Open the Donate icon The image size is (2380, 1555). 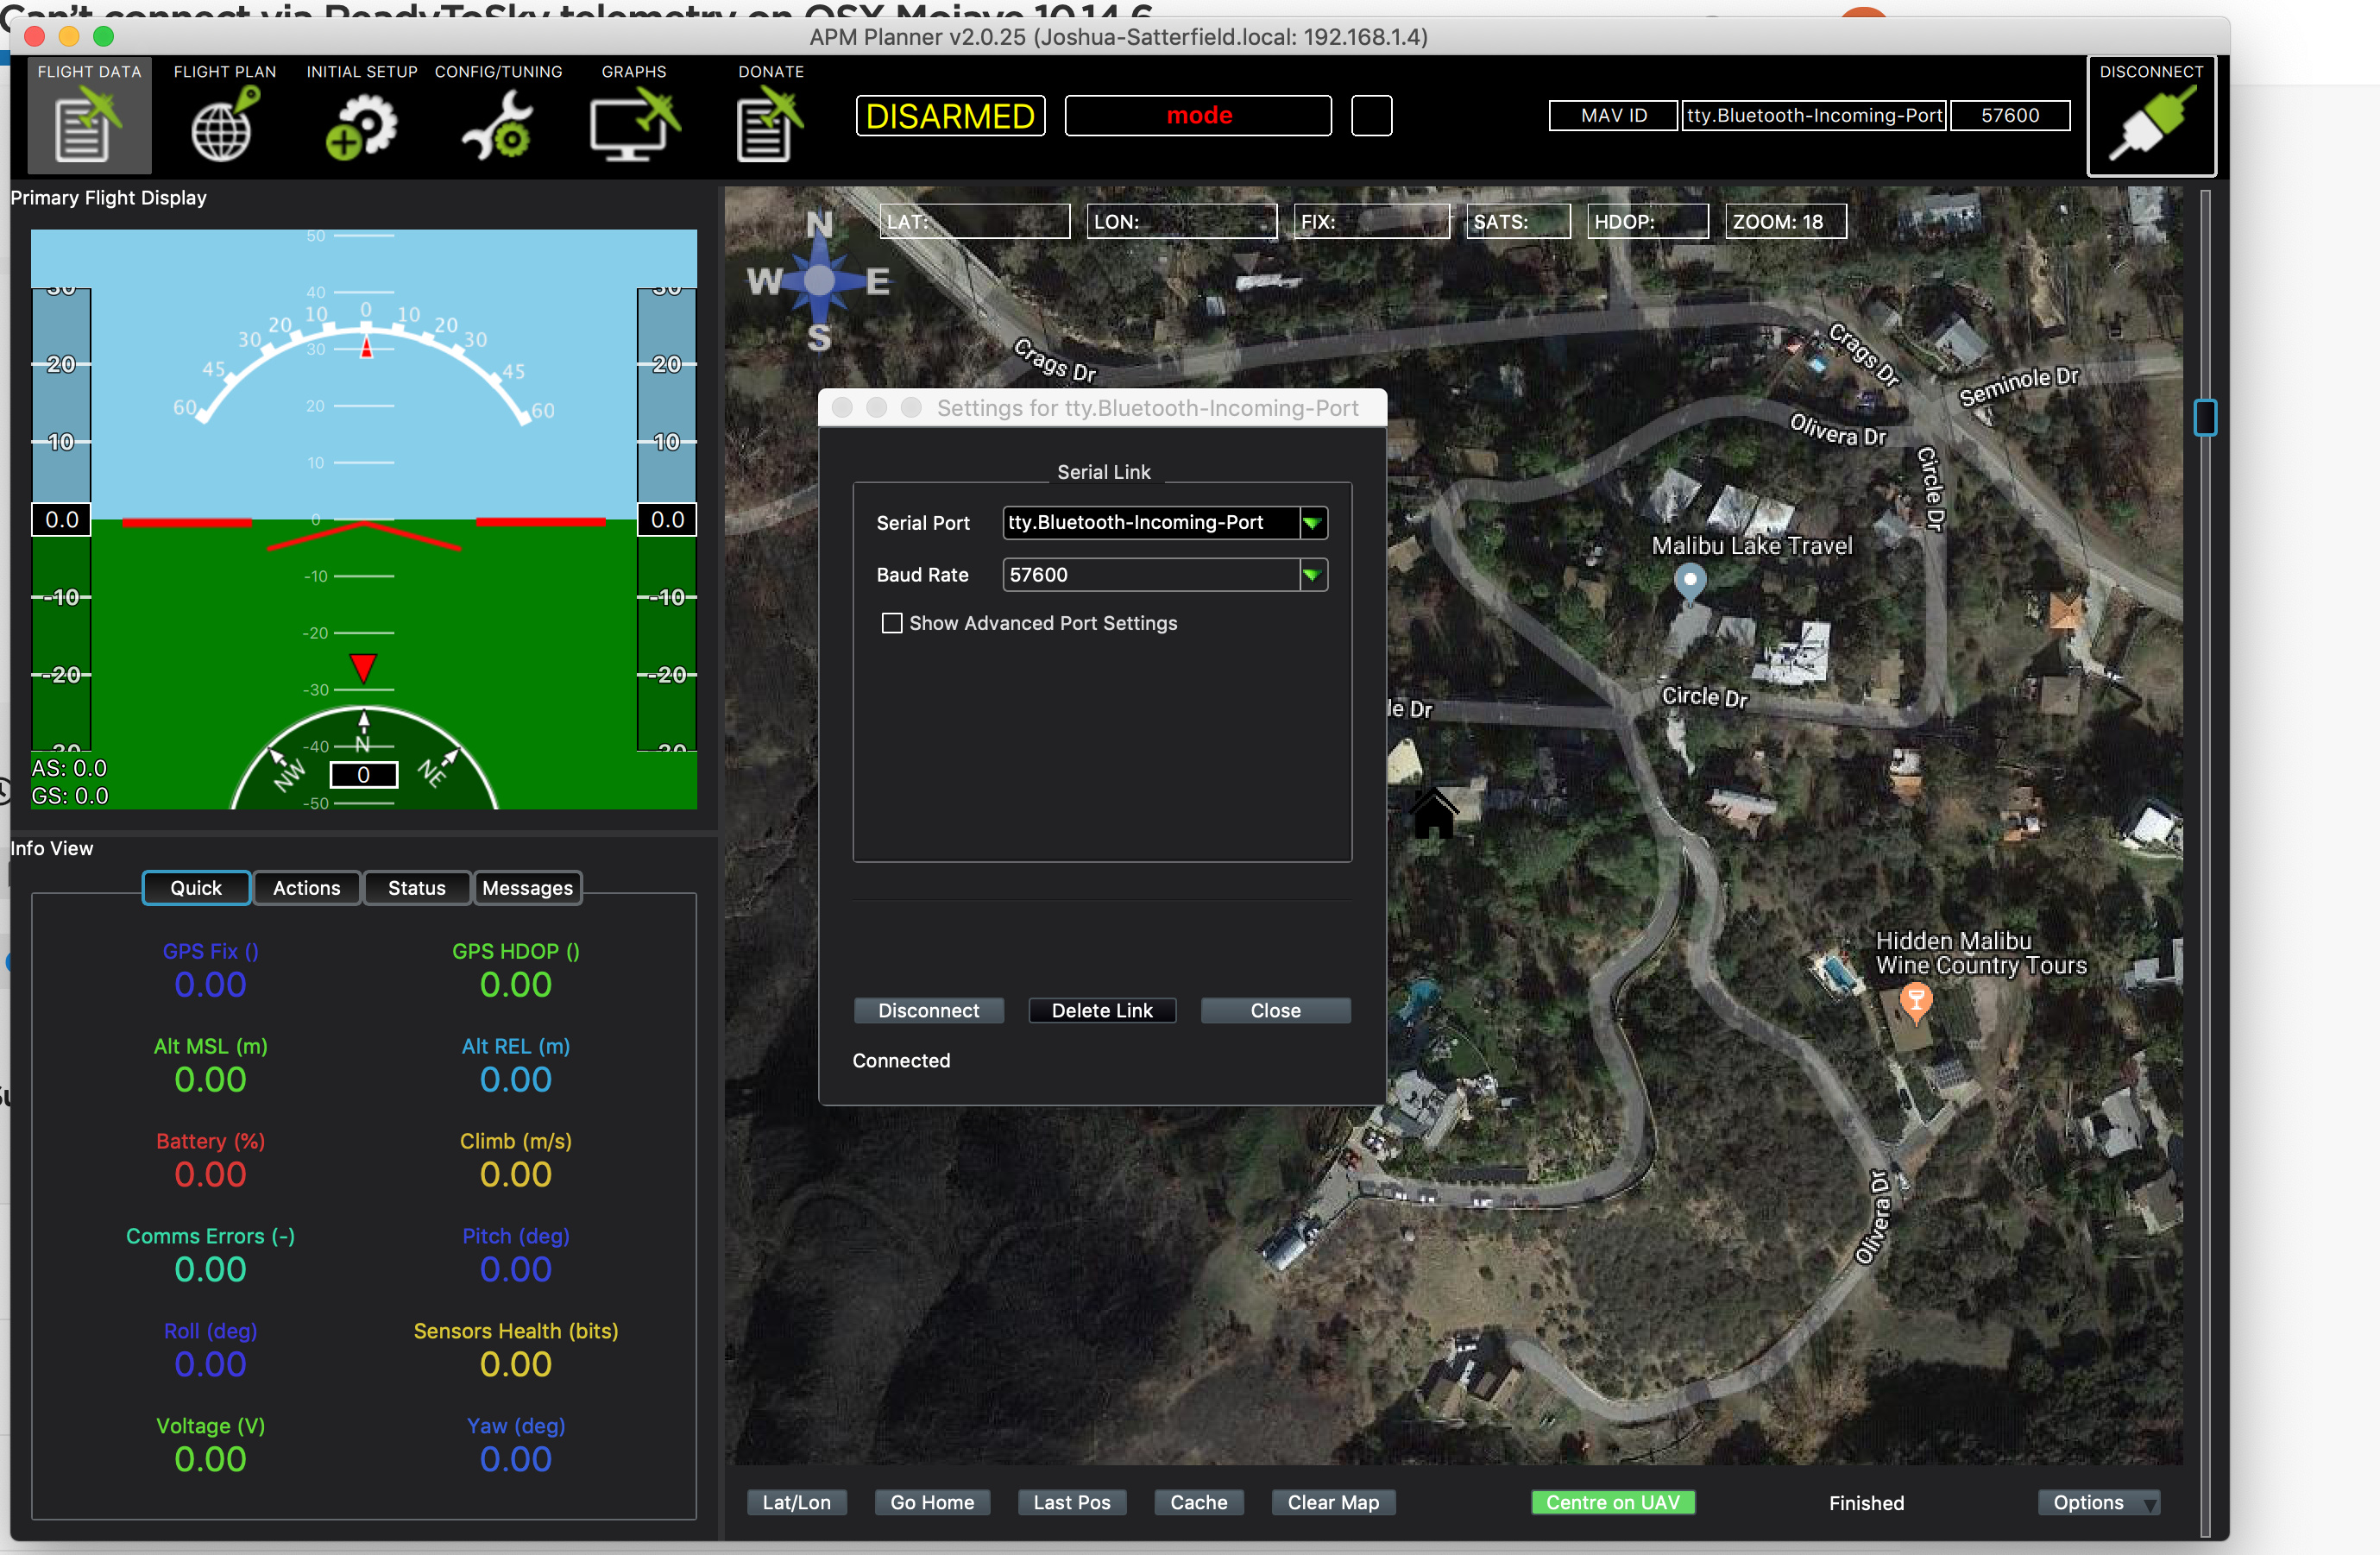coord(770,124)
